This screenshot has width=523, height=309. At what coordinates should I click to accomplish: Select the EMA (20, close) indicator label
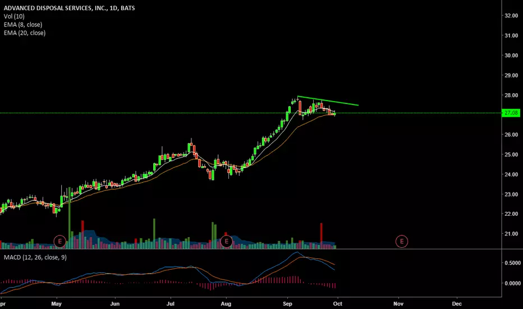(x=25, y=33)
